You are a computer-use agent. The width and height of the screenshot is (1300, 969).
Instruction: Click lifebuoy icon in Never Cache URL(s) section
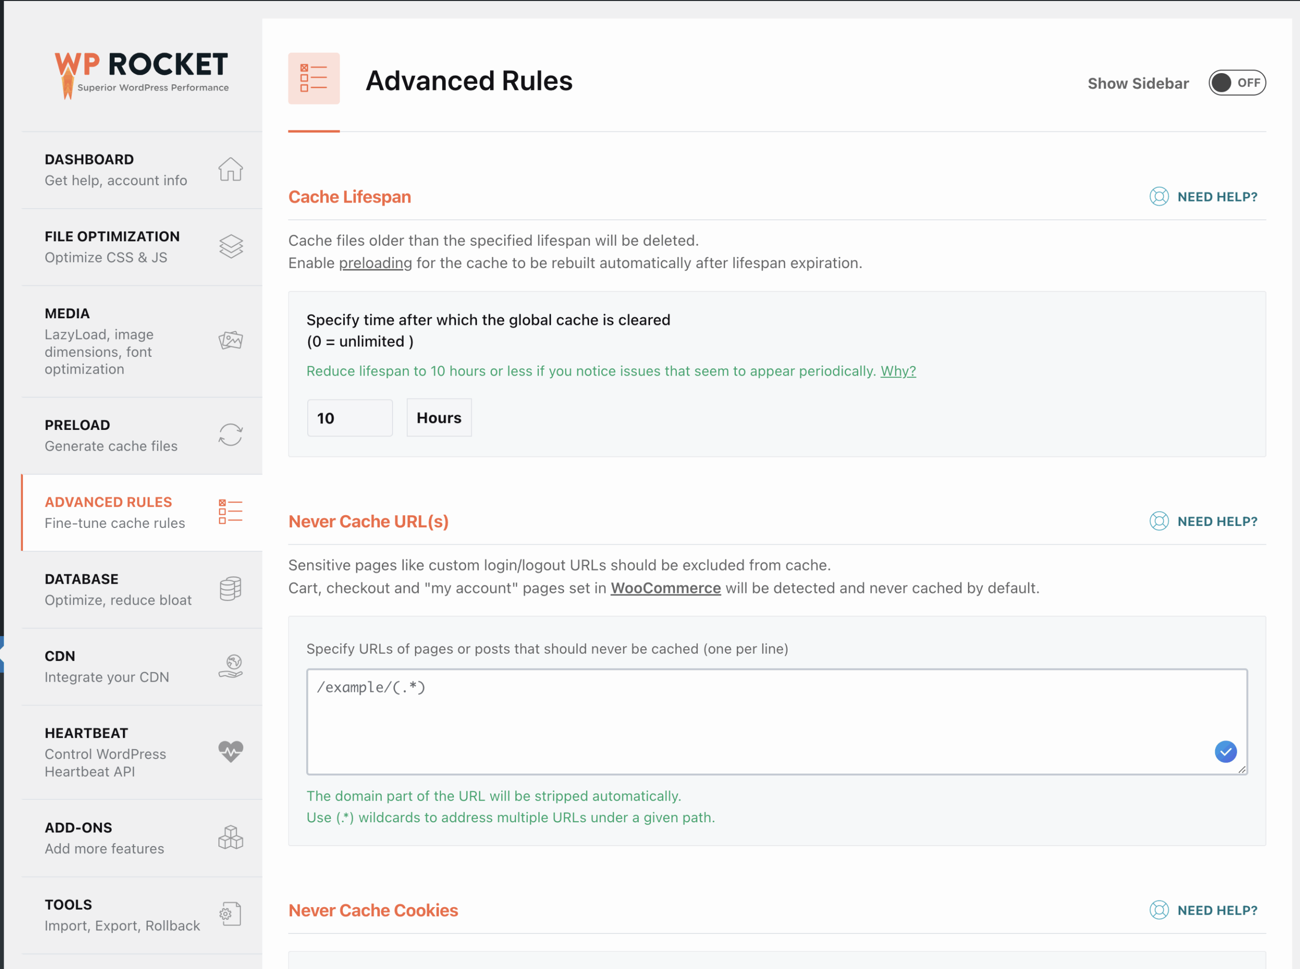pos(1159,521)
